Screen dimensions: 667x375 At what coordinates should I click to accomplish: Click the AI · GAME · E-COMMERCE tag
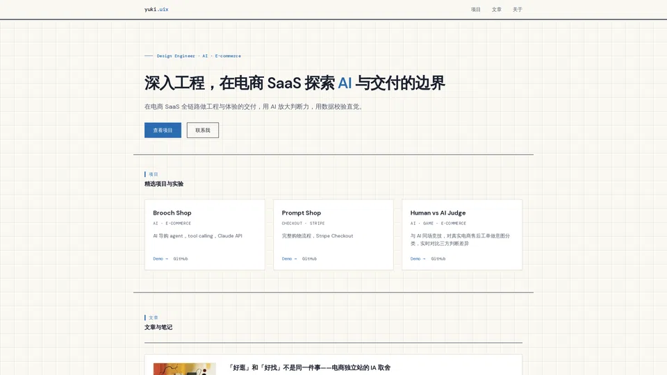(438, 223)
